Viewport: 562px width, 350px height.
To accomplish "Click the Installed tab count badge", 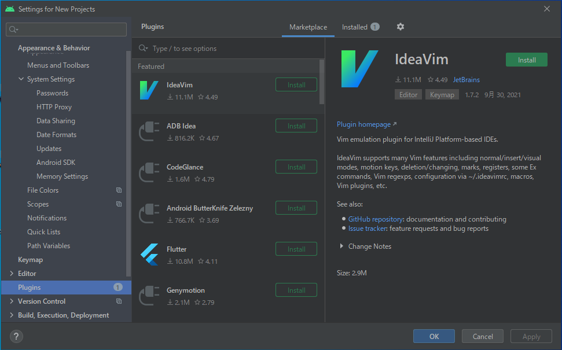I will pos(375,27).
